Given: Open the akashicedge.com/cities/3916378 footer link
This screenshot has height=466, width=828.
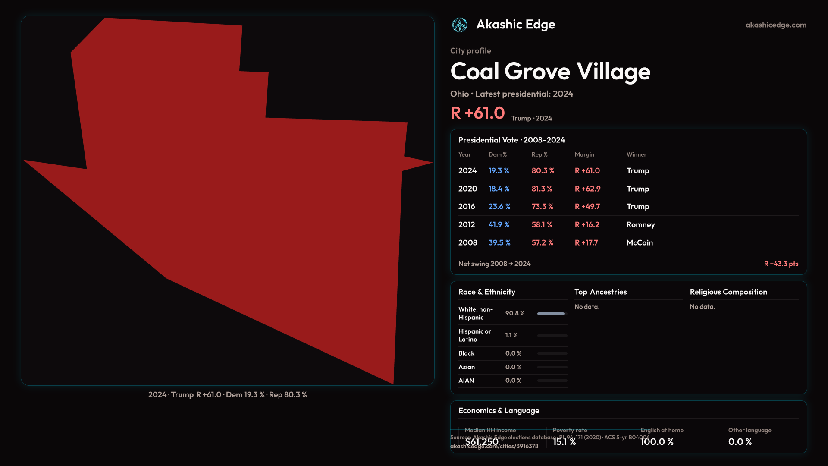Looking at the screenshot, I should pos(494,446).
